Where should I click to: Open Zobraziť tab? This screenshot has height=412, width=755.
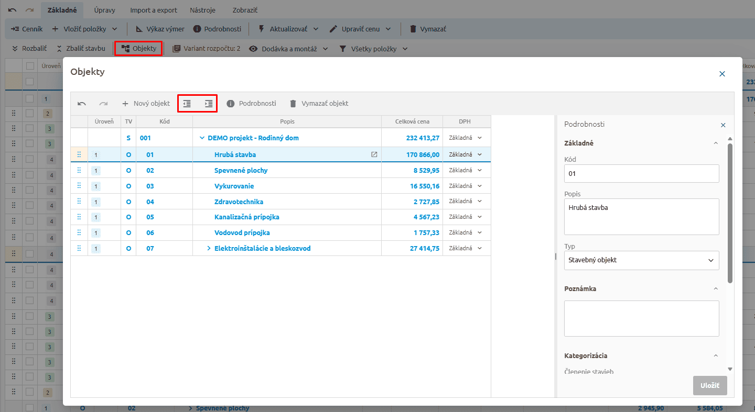coord(245,10)
